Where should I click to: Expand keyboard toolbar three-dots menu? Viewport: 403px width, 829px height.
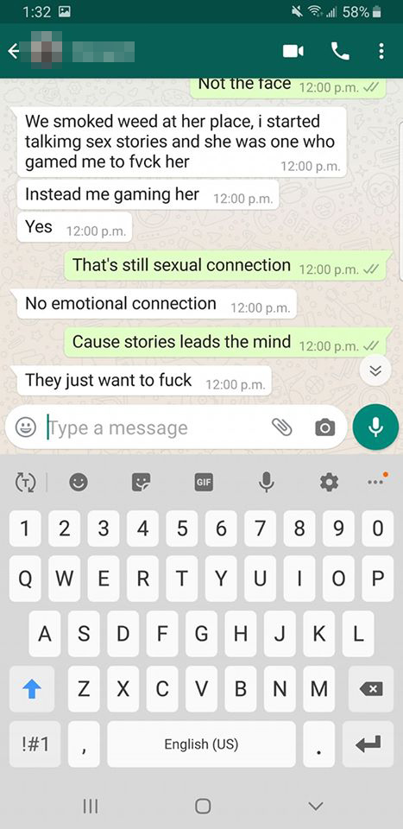377,481
